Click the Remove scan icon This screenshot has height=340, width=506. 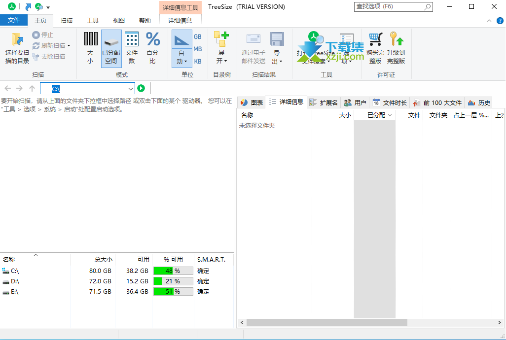coord(36,57)
